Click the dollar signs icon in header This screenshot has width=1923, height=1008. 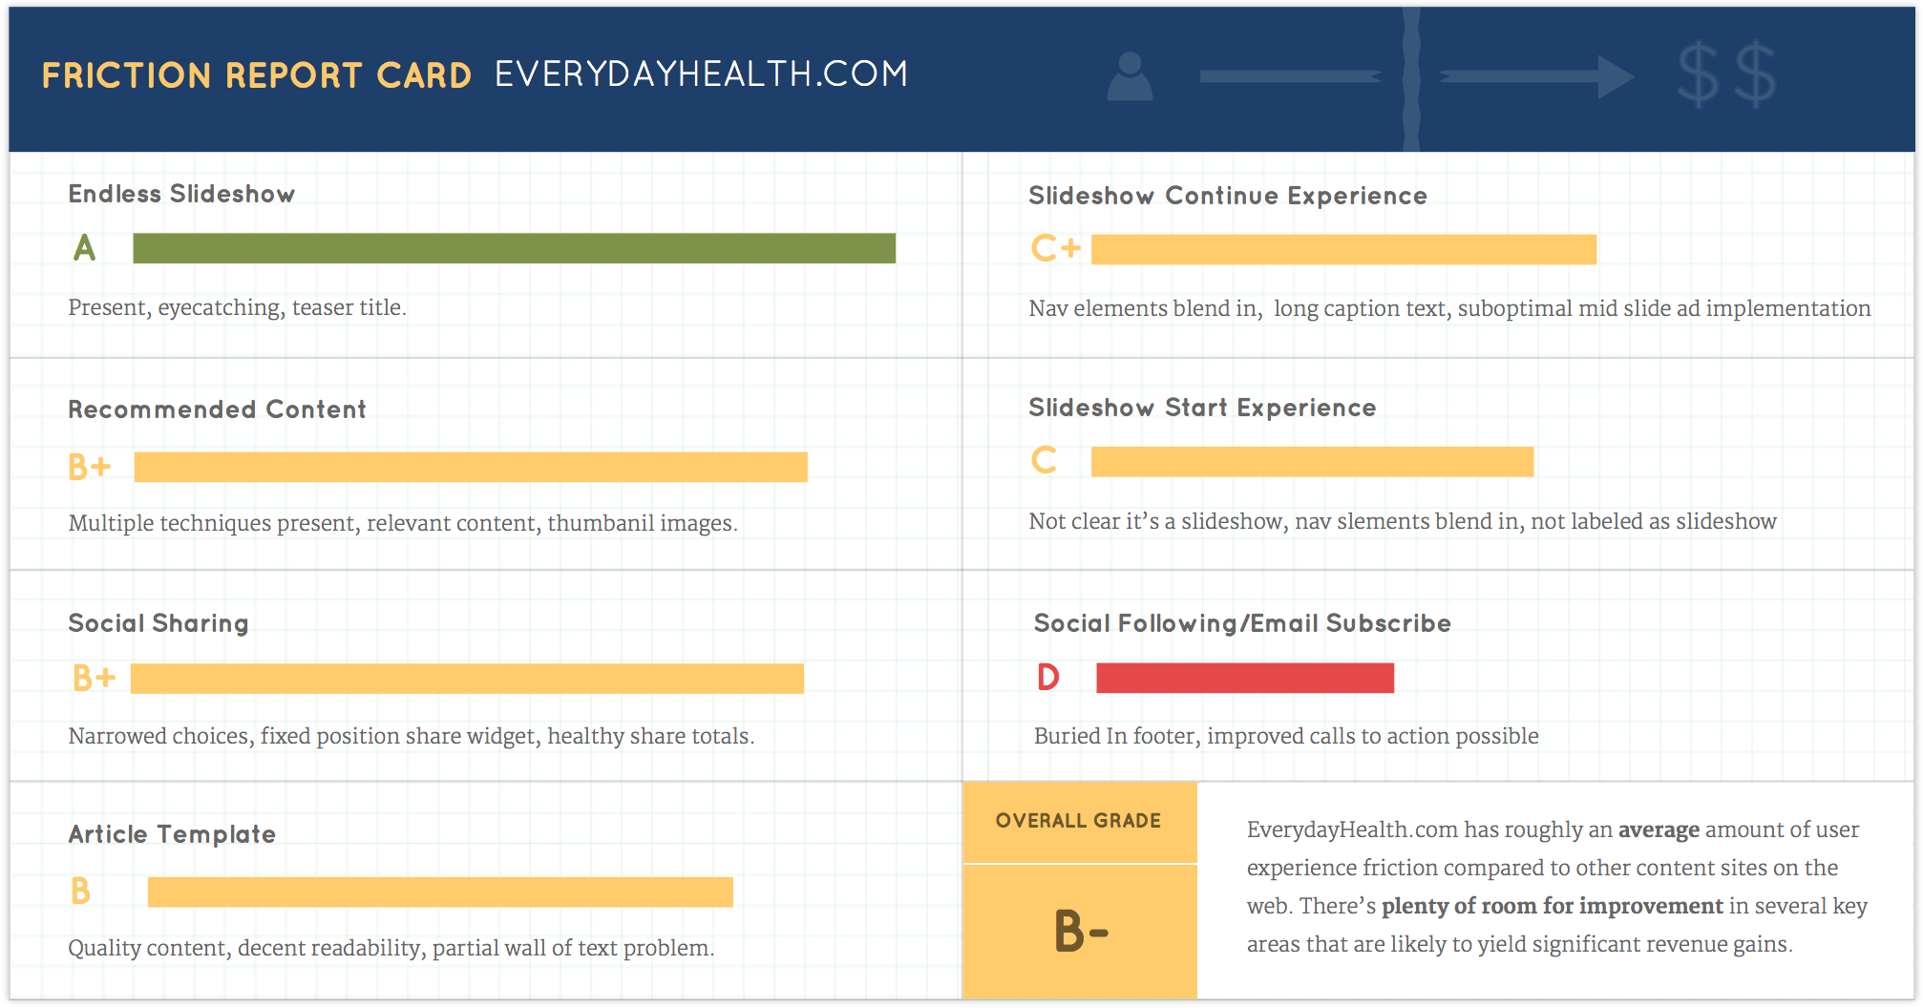[x=1727, y=75]
